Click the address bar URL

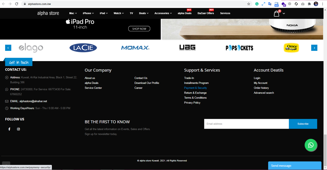tap(39, 4)
